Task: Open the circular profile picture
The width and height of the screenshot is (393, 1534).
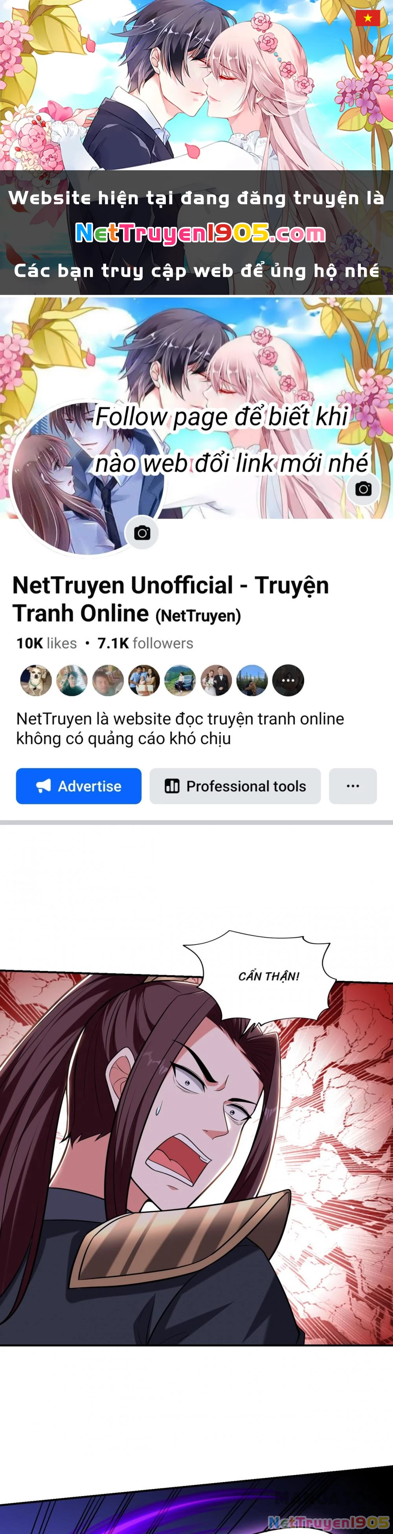Action: pos(88,479)
